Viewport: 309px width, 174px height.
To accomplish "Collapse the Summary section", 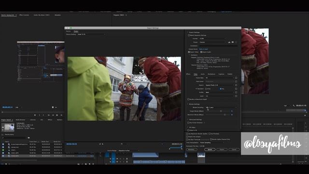I will 190,55.
